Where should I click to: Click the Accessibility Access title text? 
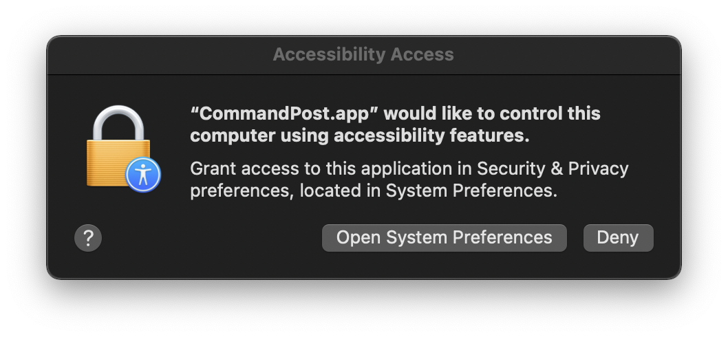363,55
